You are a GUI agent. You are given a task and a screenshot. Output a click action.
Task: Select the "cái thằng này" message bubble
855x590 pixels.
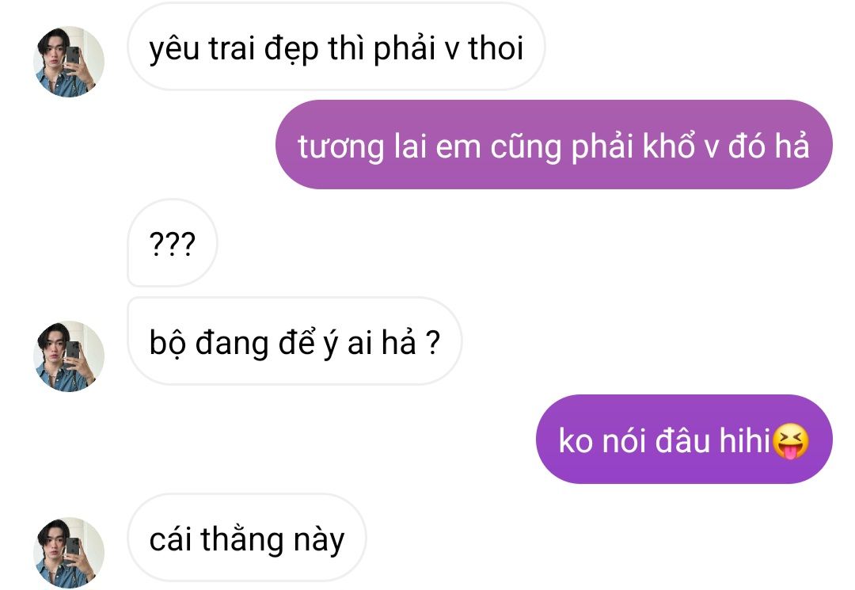tap(247, 538)
